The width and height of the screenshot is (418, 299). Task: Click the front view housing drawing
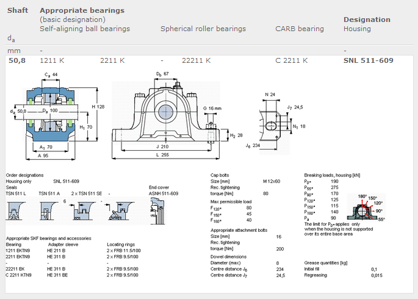pyautogui.click(x=166, y=112)
